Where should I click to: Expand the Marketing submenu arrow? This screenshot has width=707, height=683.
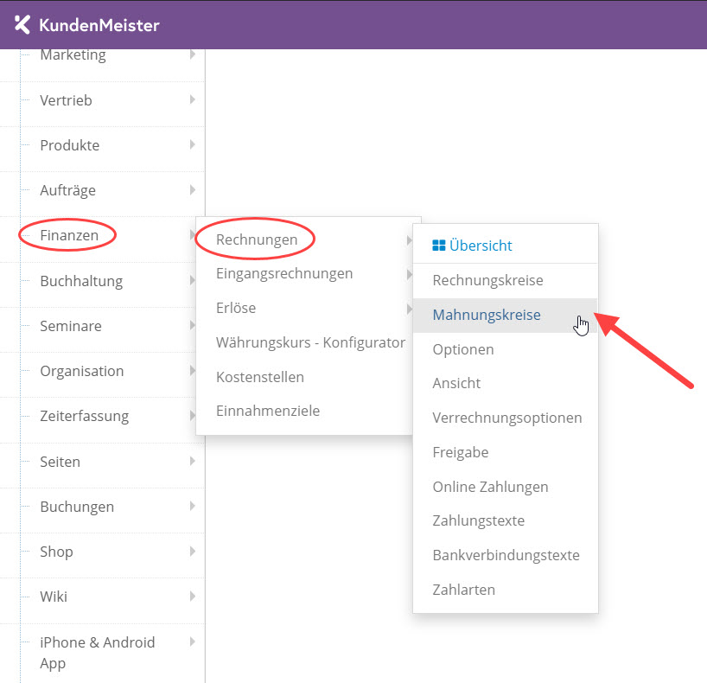193,54
